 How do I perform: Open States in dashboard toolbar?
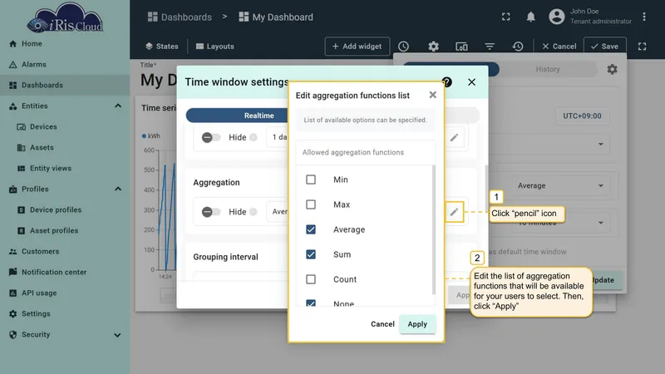[161, 47]
